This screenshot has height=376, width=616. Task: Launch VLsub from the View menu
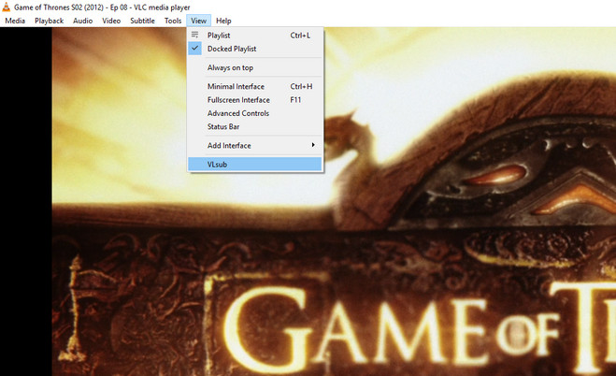point(254,165)
